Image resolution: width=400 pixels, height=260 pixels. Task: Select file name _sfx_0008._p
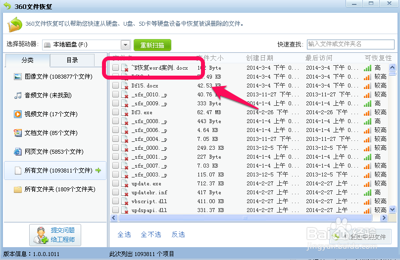[149, 122]
